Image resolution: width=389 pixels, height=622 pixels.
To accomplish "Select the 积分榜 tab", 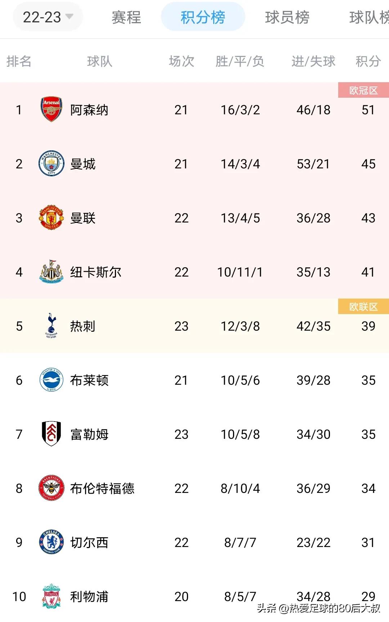I will (203, 17).
